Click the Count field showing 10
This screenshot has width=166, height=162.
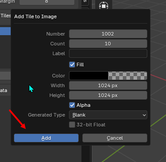(x=108, y=44)
